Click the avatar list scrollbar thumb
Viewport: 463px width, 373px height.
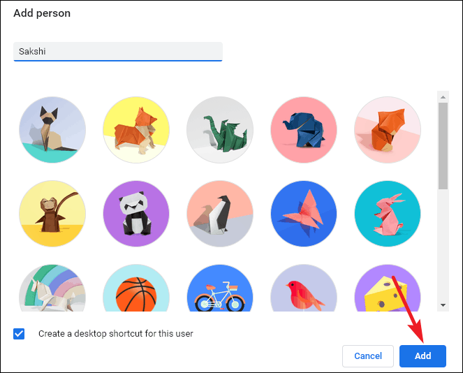[443, 146]
